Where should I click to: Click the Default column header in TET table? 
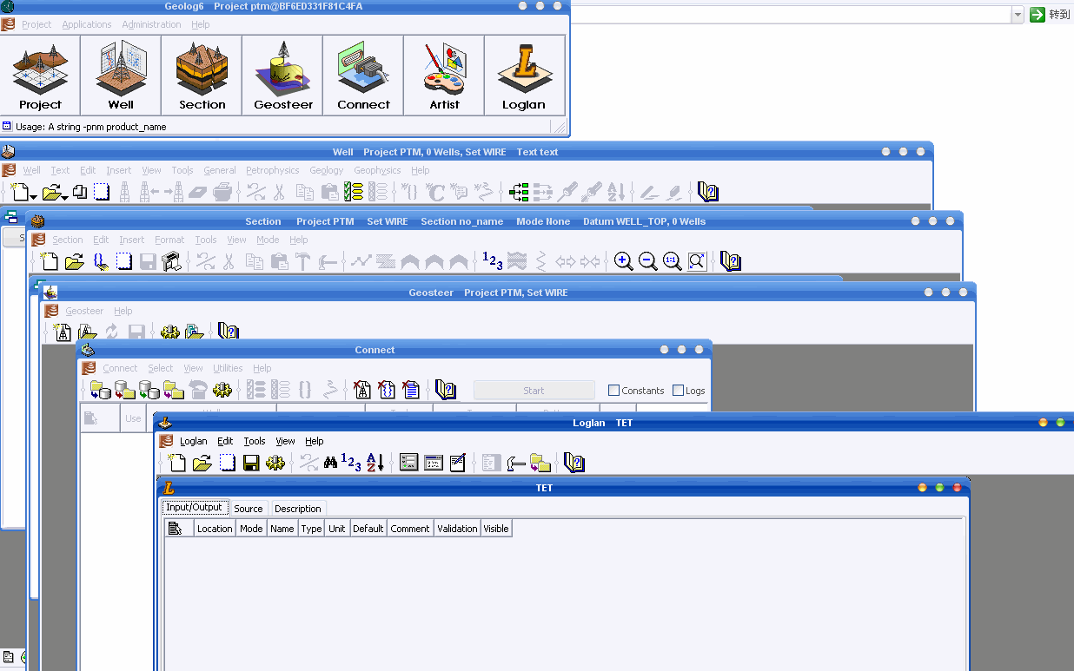point(368,529)
